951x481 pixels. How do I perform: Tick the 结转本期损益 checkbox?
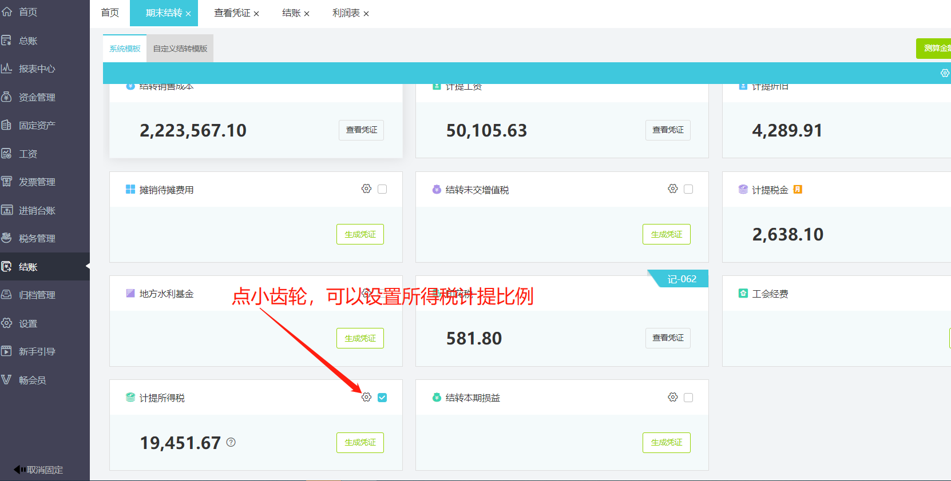click(x=688, y=397)
